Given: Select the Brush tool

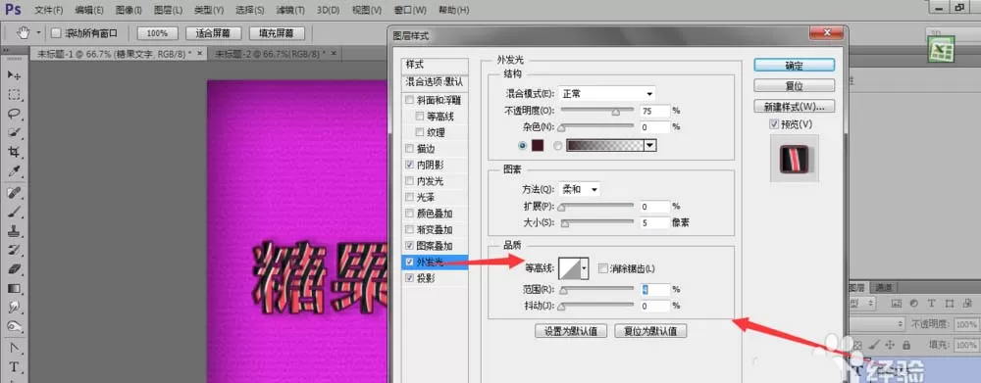Looking at the screenshot, I should pos(14,213).
